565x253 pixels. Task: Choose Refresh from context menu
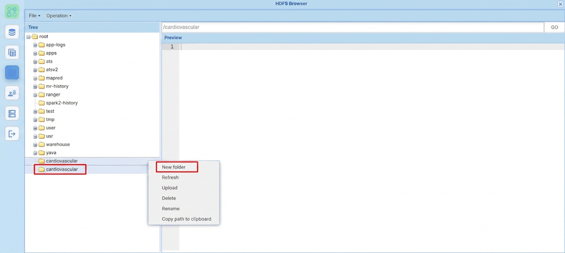pos(184,178)
